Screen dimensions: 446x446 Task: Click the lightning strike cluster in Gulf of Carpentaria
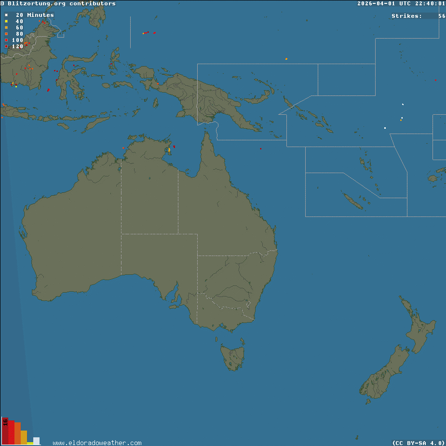[x=169, y=150]
